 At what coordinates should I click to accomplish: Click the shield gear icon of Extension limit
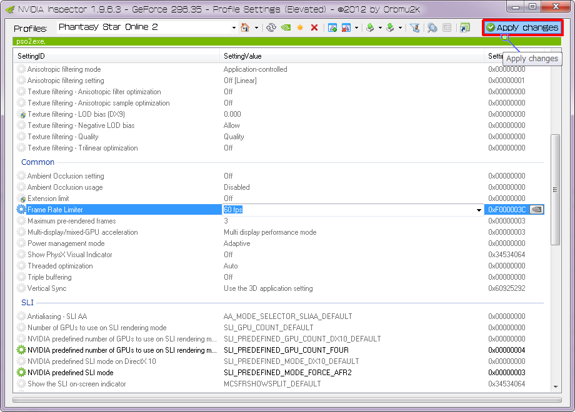click(x=21, y=198)
